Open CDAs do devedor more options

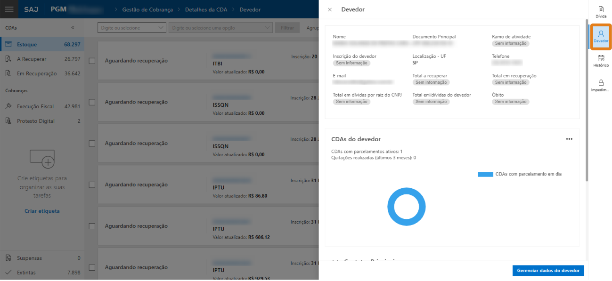pyautogui.click(x=569, y=139)
